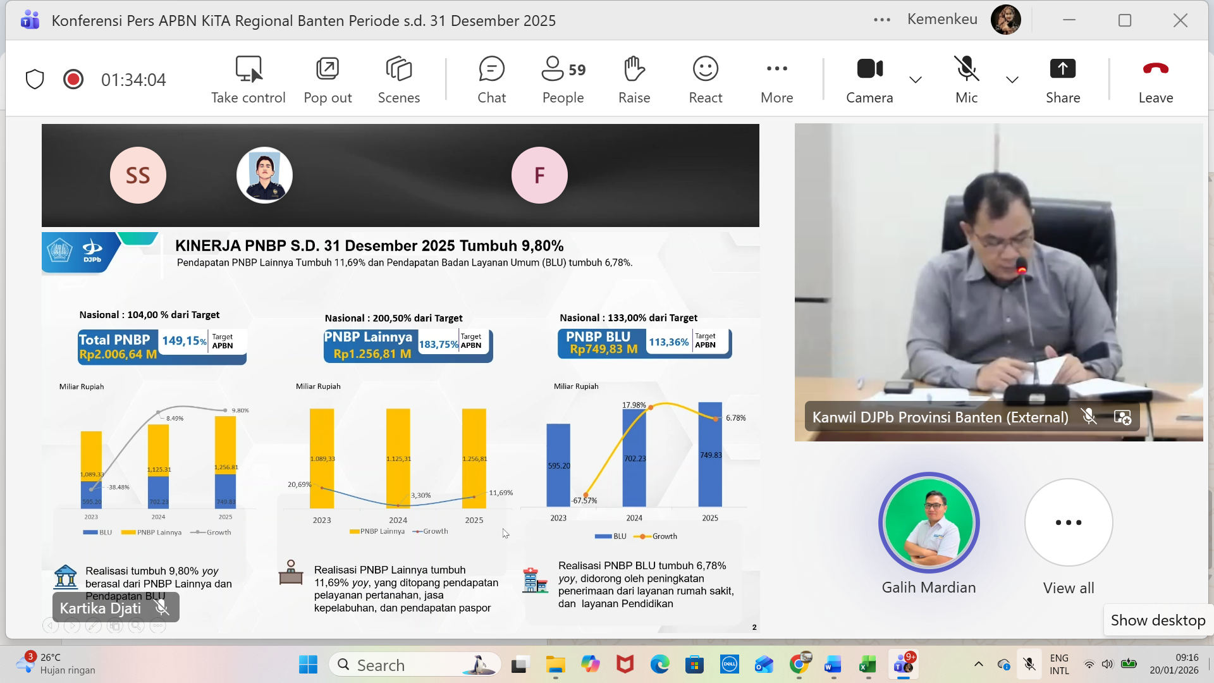Expand the Mic options chevron
Image resolution: width=1214 pixels, height=683 pixels.
tap(1012, 80)
